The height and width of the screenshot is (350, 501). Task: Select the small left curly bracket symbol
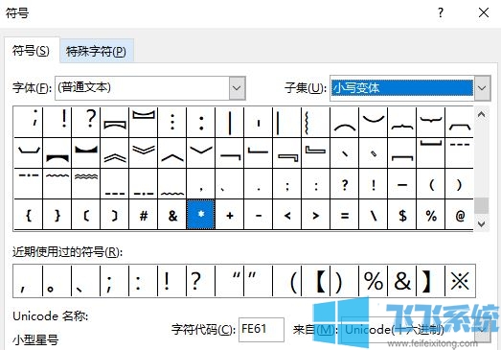(28, 215)
